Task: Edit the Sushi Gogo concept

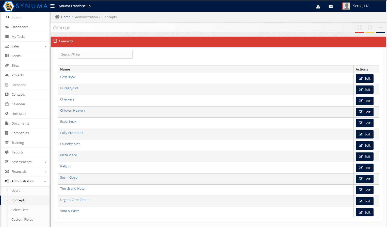Action: (364, 179)
